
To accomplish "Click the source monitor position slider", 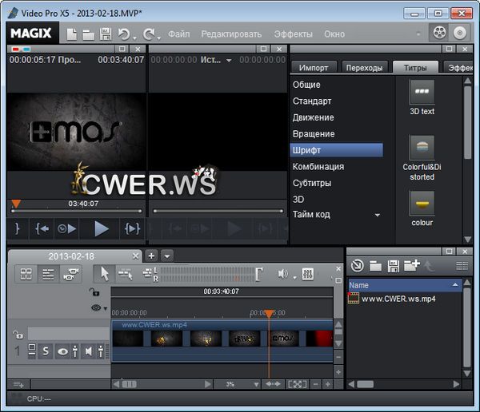I will click(218, 211).
